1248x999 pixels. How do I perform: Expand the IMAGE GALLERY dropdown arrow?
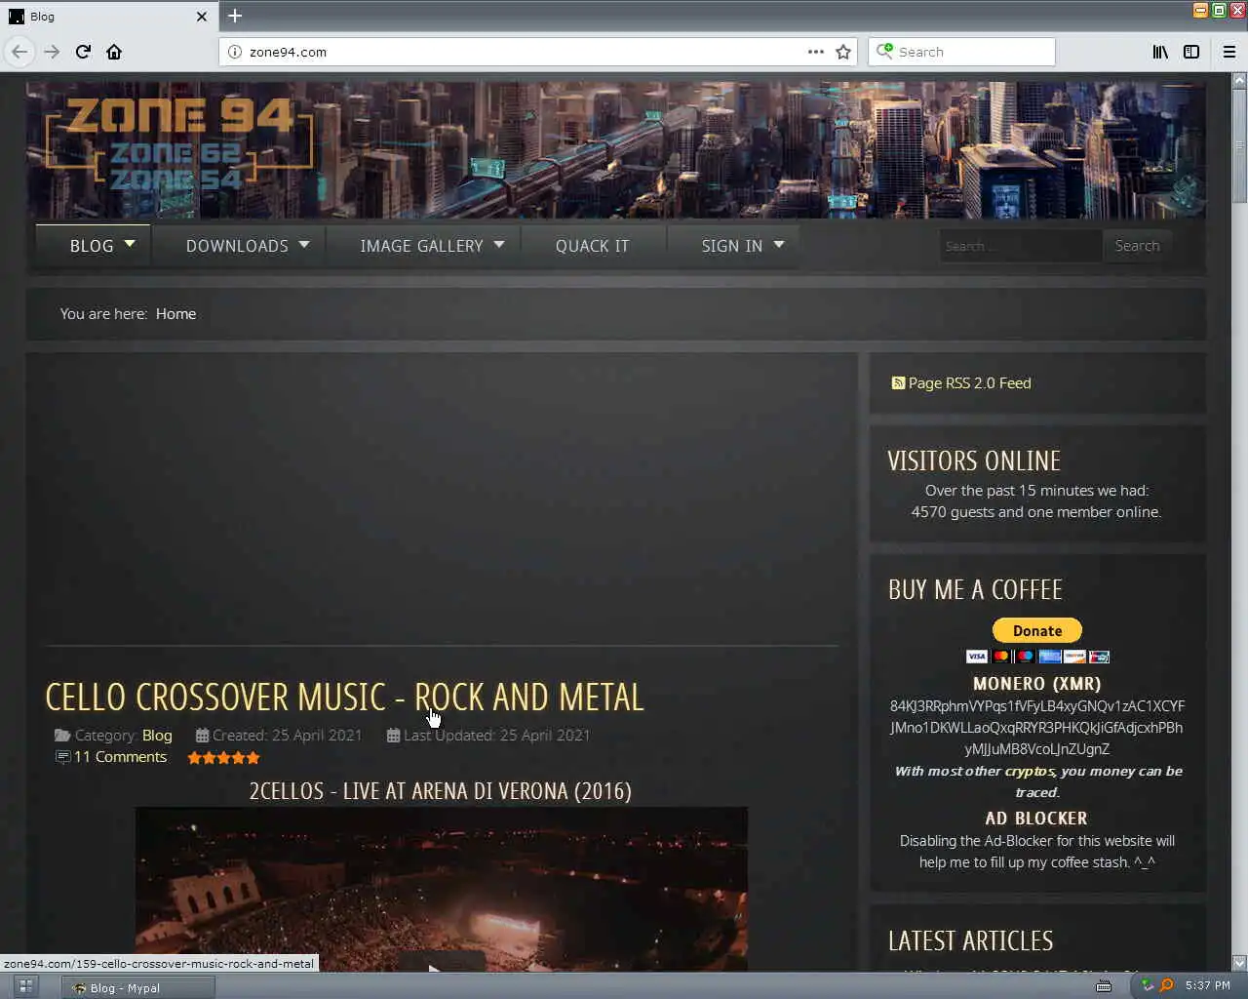tap(499, 244)
